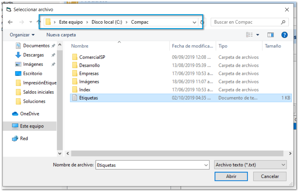This screenshot has width=299, height=192.
Task: Click the change view icon
Action: tap(250, 35)
